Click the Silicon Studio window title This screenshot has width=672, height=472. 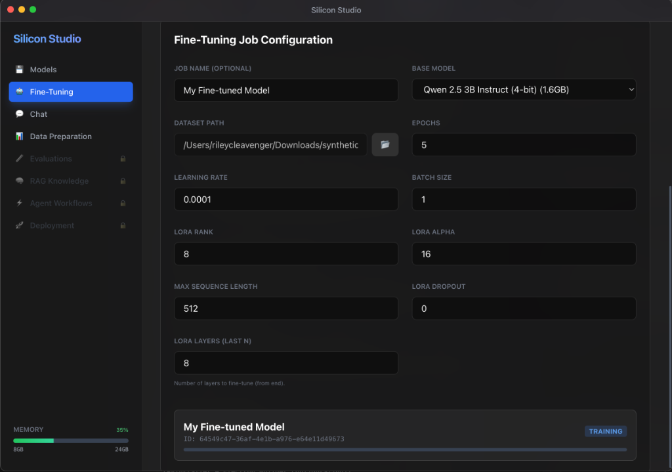(336, 10)
